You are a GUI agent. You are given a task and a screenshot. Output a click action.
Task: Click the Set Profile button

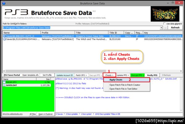point(47,75)
